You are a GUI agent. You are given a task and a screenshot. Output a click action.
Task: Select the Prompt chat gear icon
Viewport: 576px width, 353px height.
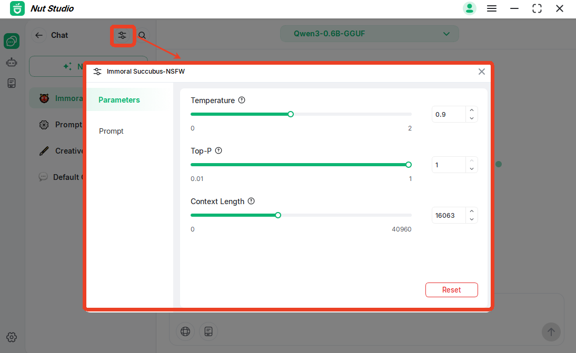point(44,125)
